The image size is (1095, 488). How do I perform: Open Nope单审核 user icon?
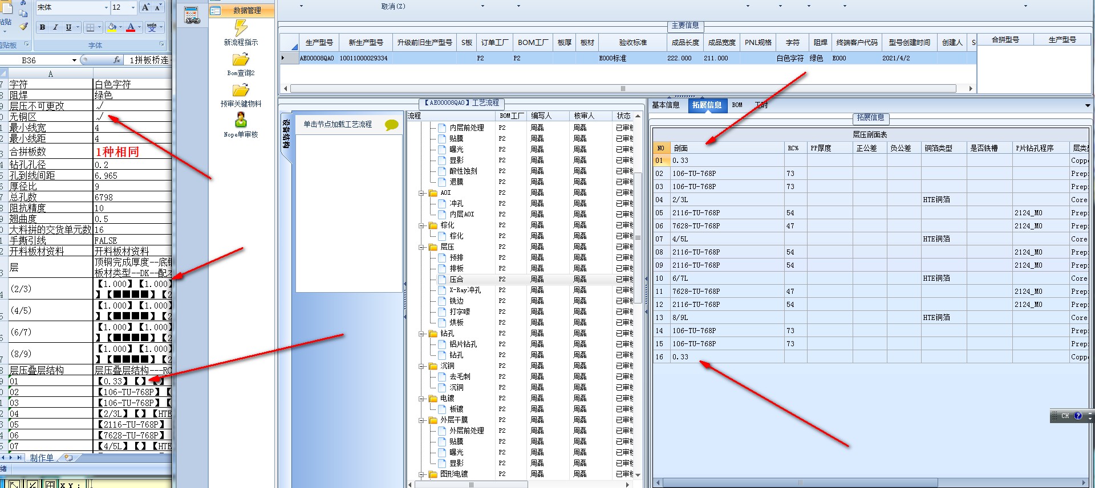(241, 120)
